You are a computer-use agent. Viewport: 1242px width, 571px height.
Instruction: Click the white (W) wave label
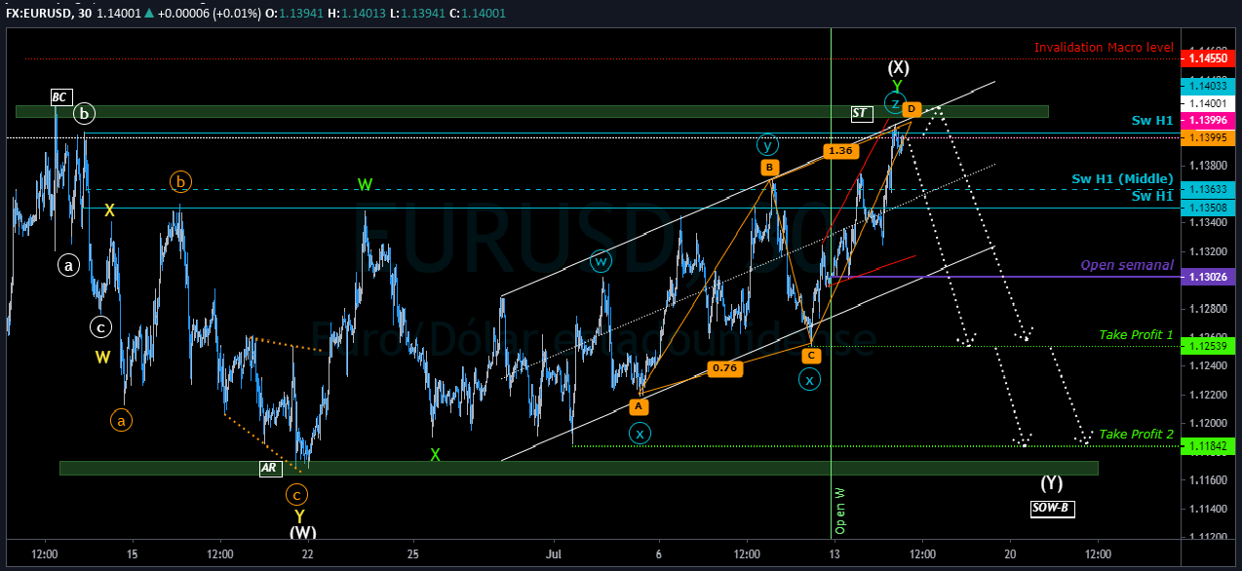pyautogui.click(x=302, y=533)
